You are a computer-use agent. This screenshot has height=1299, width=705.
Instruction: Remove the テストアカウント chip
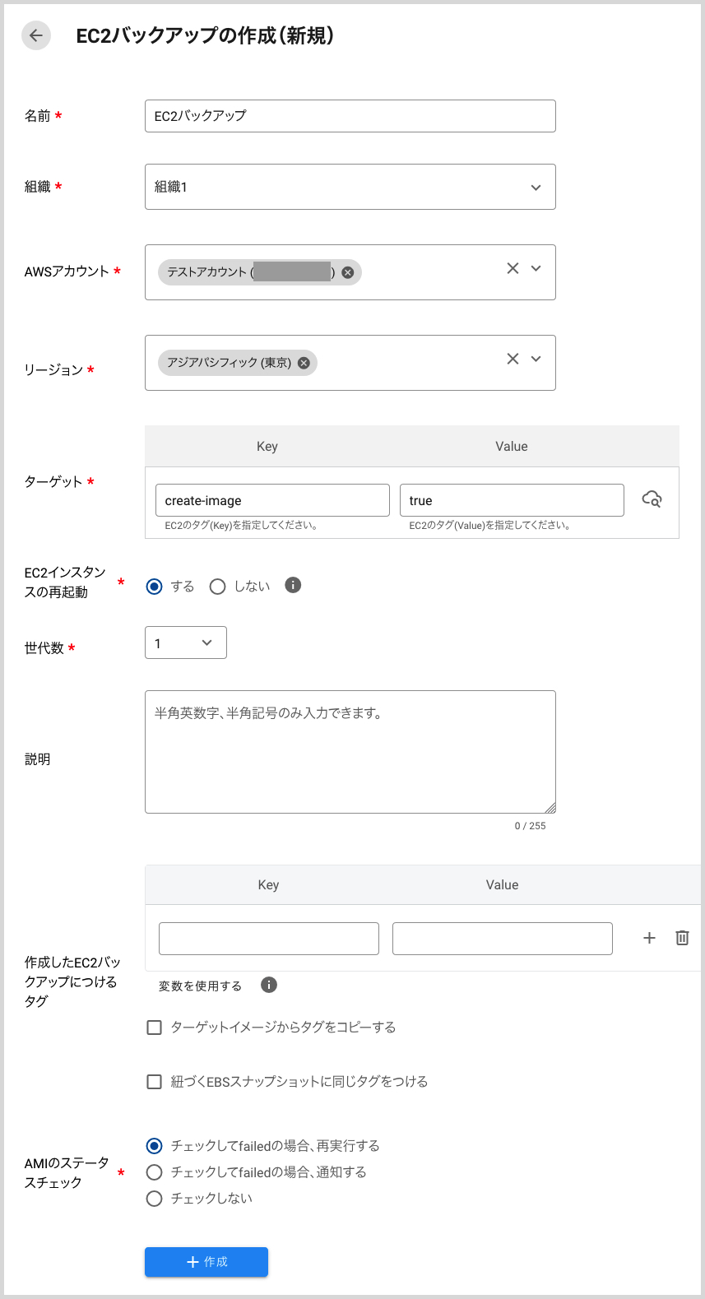(x=348, y=272)
